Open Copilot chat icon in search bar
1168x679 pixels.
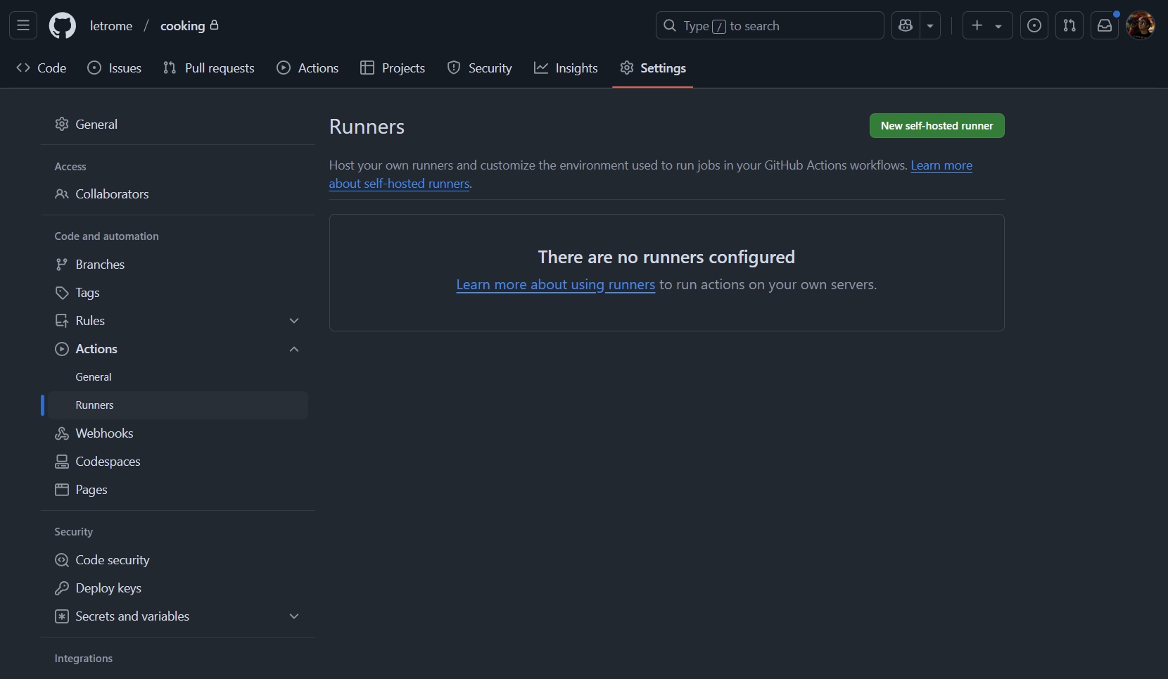click(x=906, y=25)
